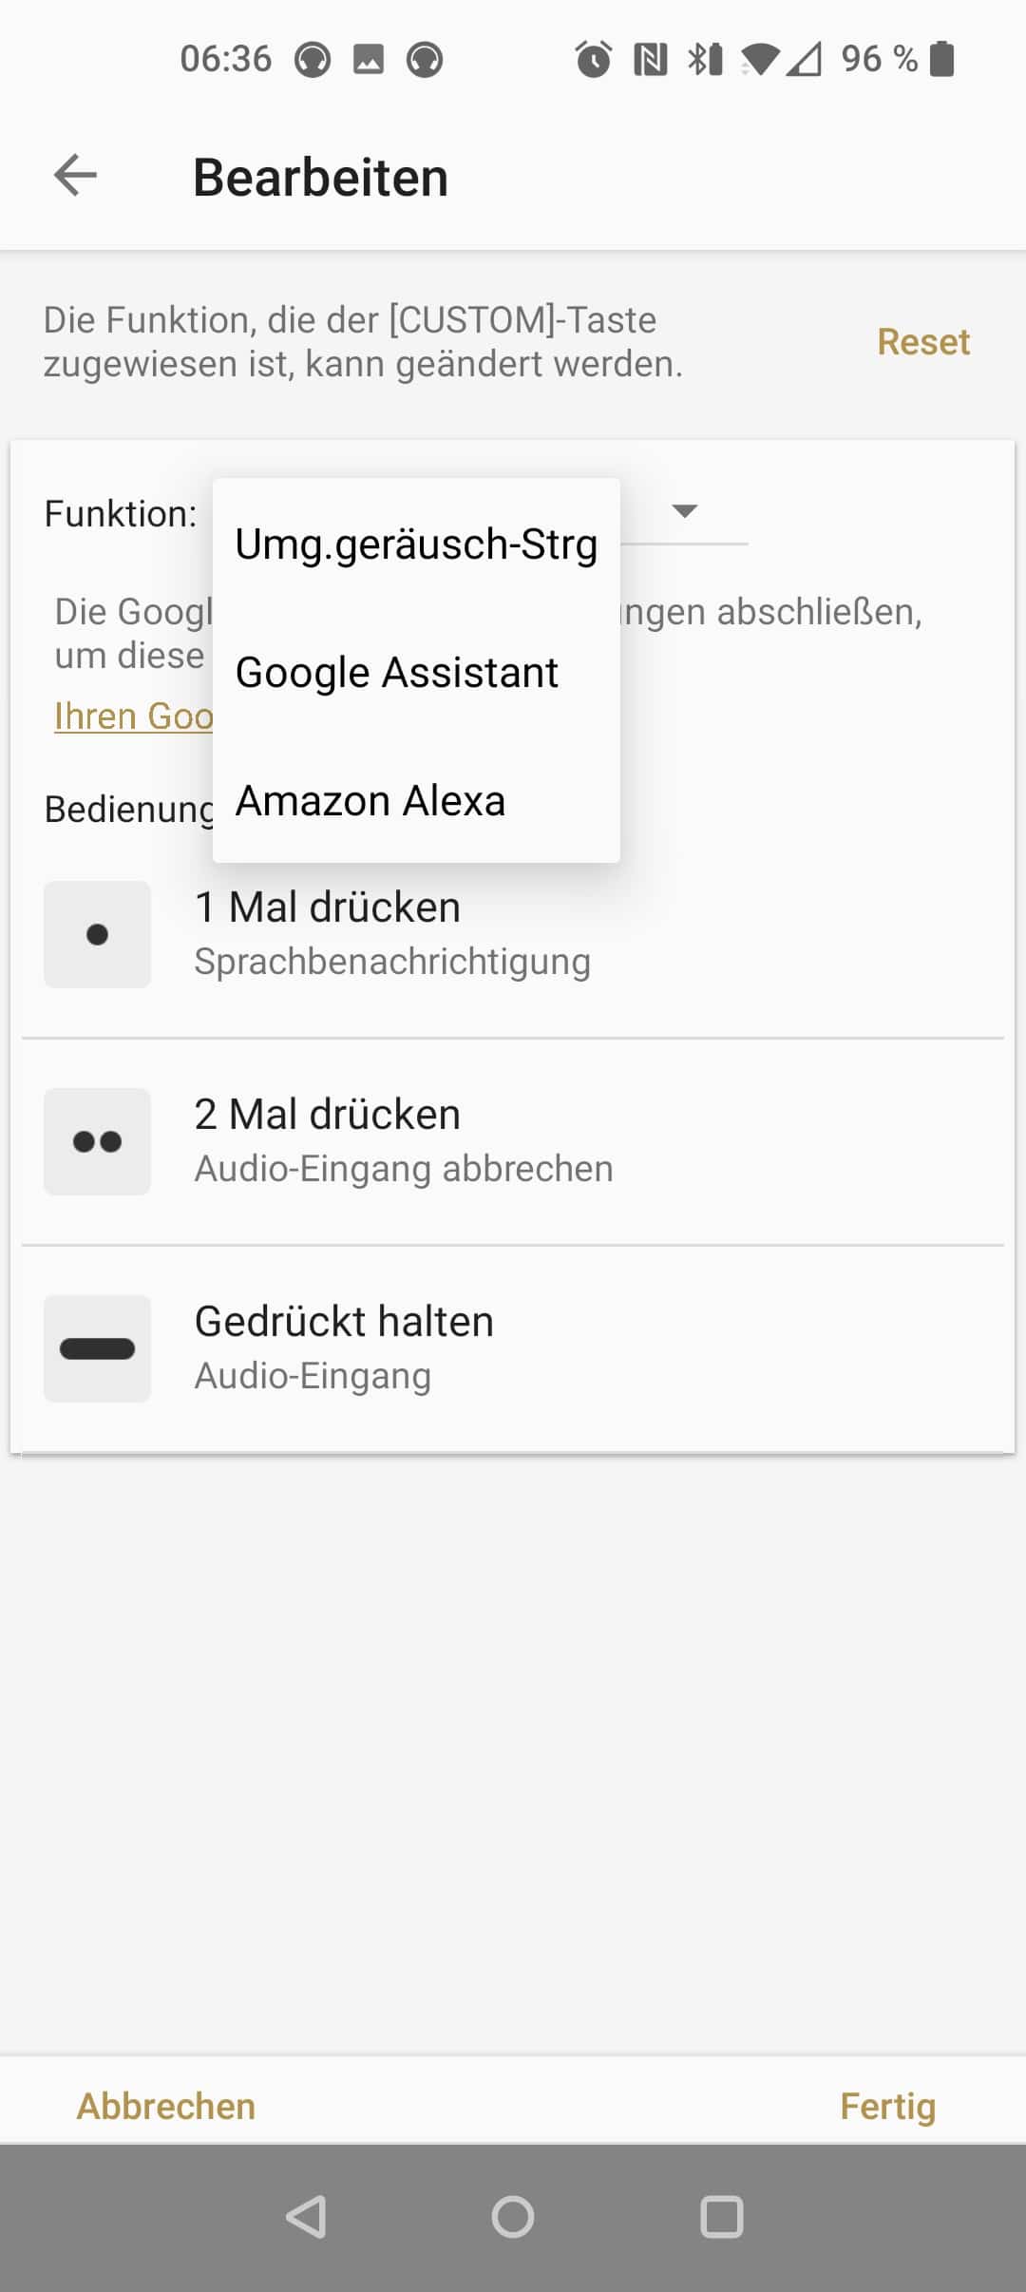Select Umg.geräusch-Strg from the dropdown
Screen dimensions: 1026x2292
tap(416, 544)
